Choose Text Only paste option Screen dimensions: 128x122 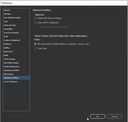[35, 48]
